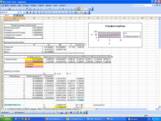Switch to the Лист7 sheet tab

tap(41, 109)
